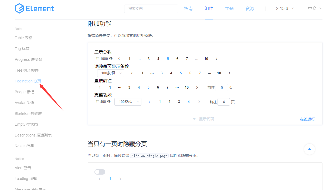Viewport: 333px width, 190px height.
Task: Click the 共 1000 条 total text
Action: click(x=104, y=59)
